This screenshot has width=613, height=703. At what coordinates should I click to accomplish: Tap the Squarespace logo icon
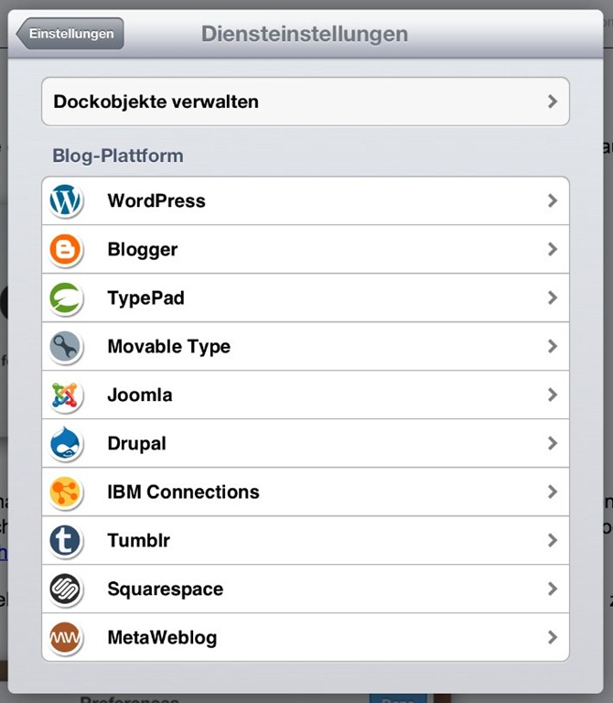coord(66,589)
